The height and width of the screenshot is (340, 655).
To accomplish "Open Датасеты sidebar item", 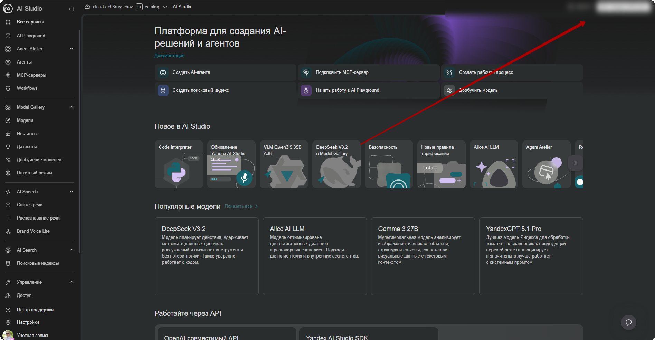I will tap(40, 147).
